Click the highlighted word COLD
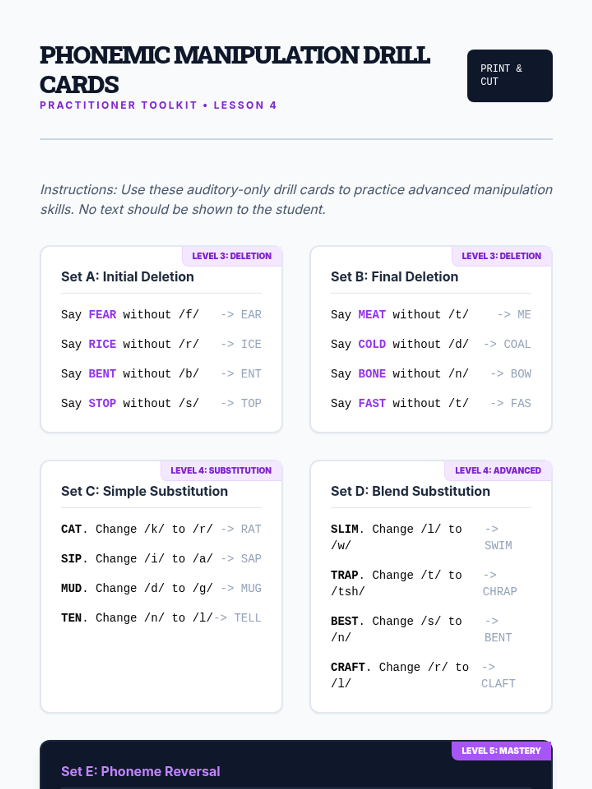592x789 pixels. click(x=372, y=344)
